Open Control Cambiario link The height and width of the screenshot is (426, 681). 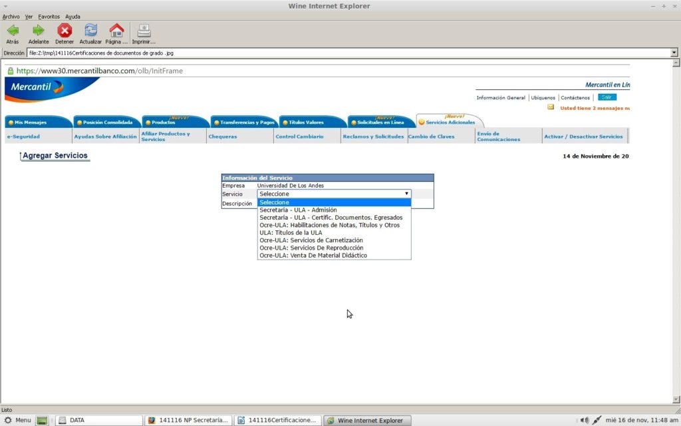(x=300, y=136)
